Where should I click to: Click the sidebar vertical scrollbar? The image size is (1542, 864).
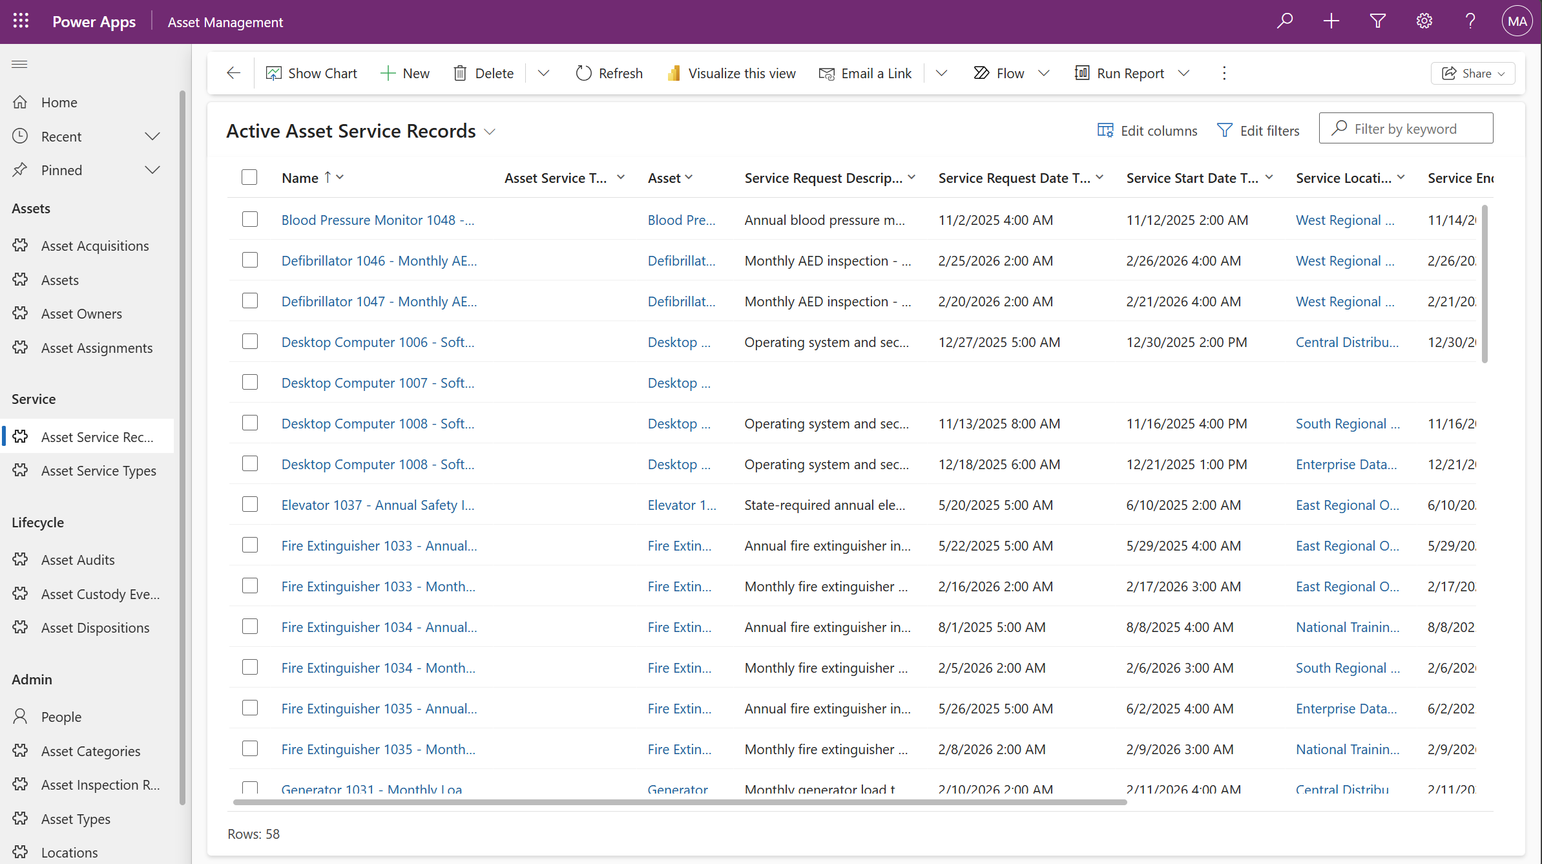point(182,447)
